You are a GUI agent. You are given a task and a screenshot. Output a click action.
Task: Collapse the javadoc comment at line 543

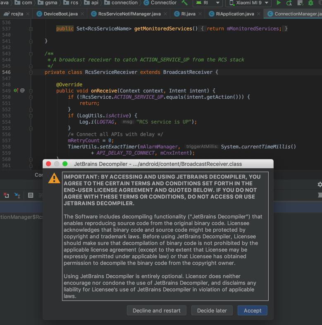click(31, 54)
